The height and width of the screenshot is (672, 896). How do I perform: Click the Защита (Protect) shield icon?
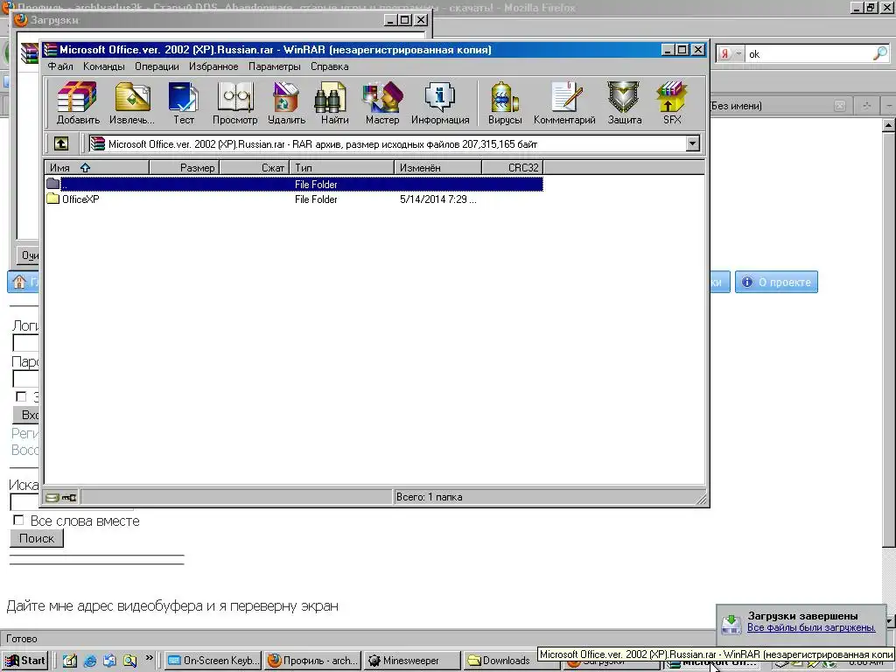(624, 103)
